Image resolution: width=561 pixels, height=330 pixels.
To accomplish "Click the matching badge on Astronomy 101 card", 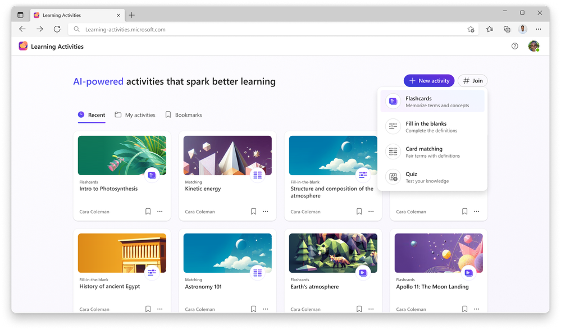I will tap(258, 273).
